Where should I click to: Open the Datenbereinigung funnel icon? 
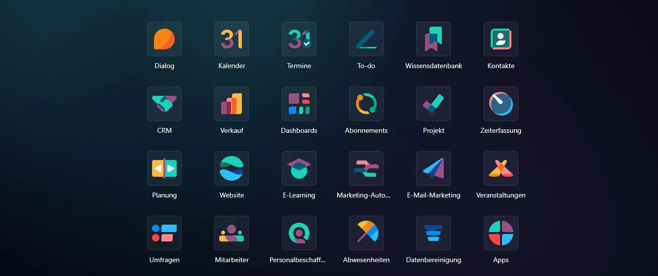point(433,233)
